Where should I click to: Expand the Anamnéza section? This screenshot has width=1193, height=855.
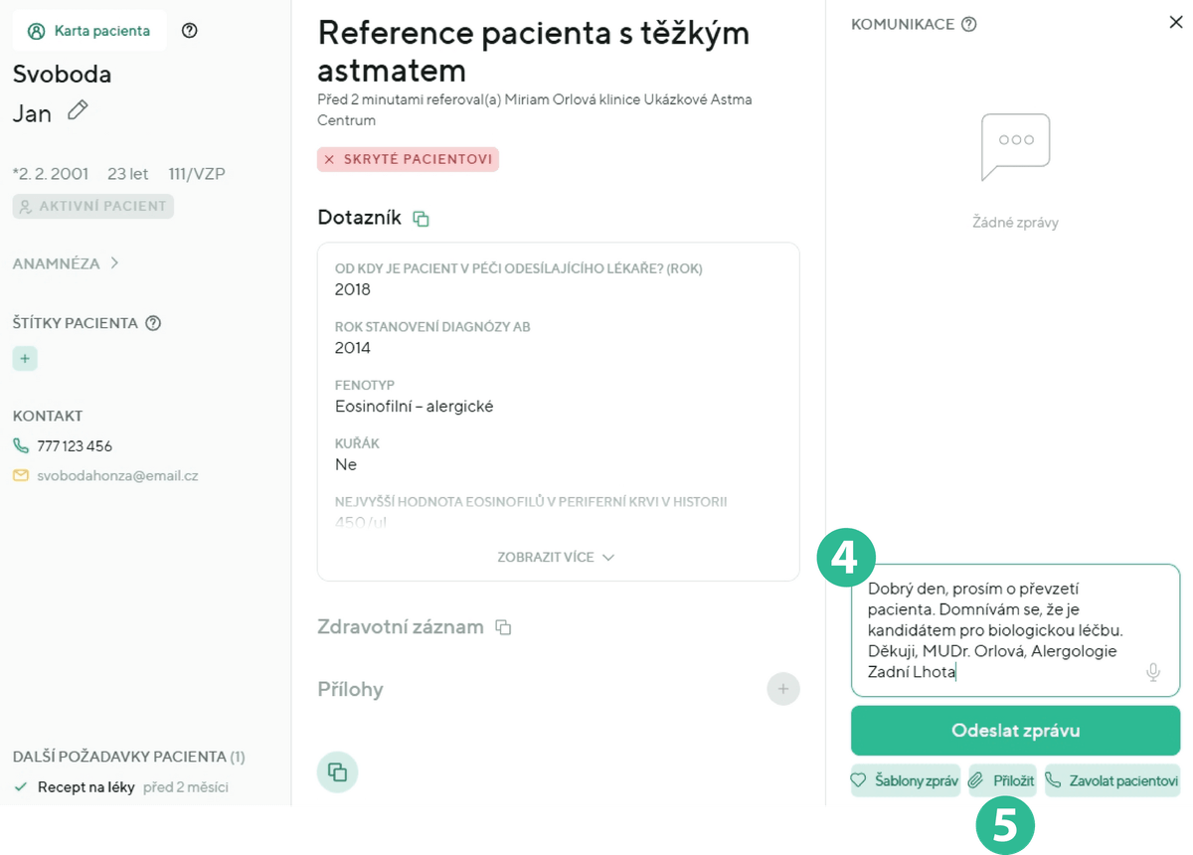point(67,263)
